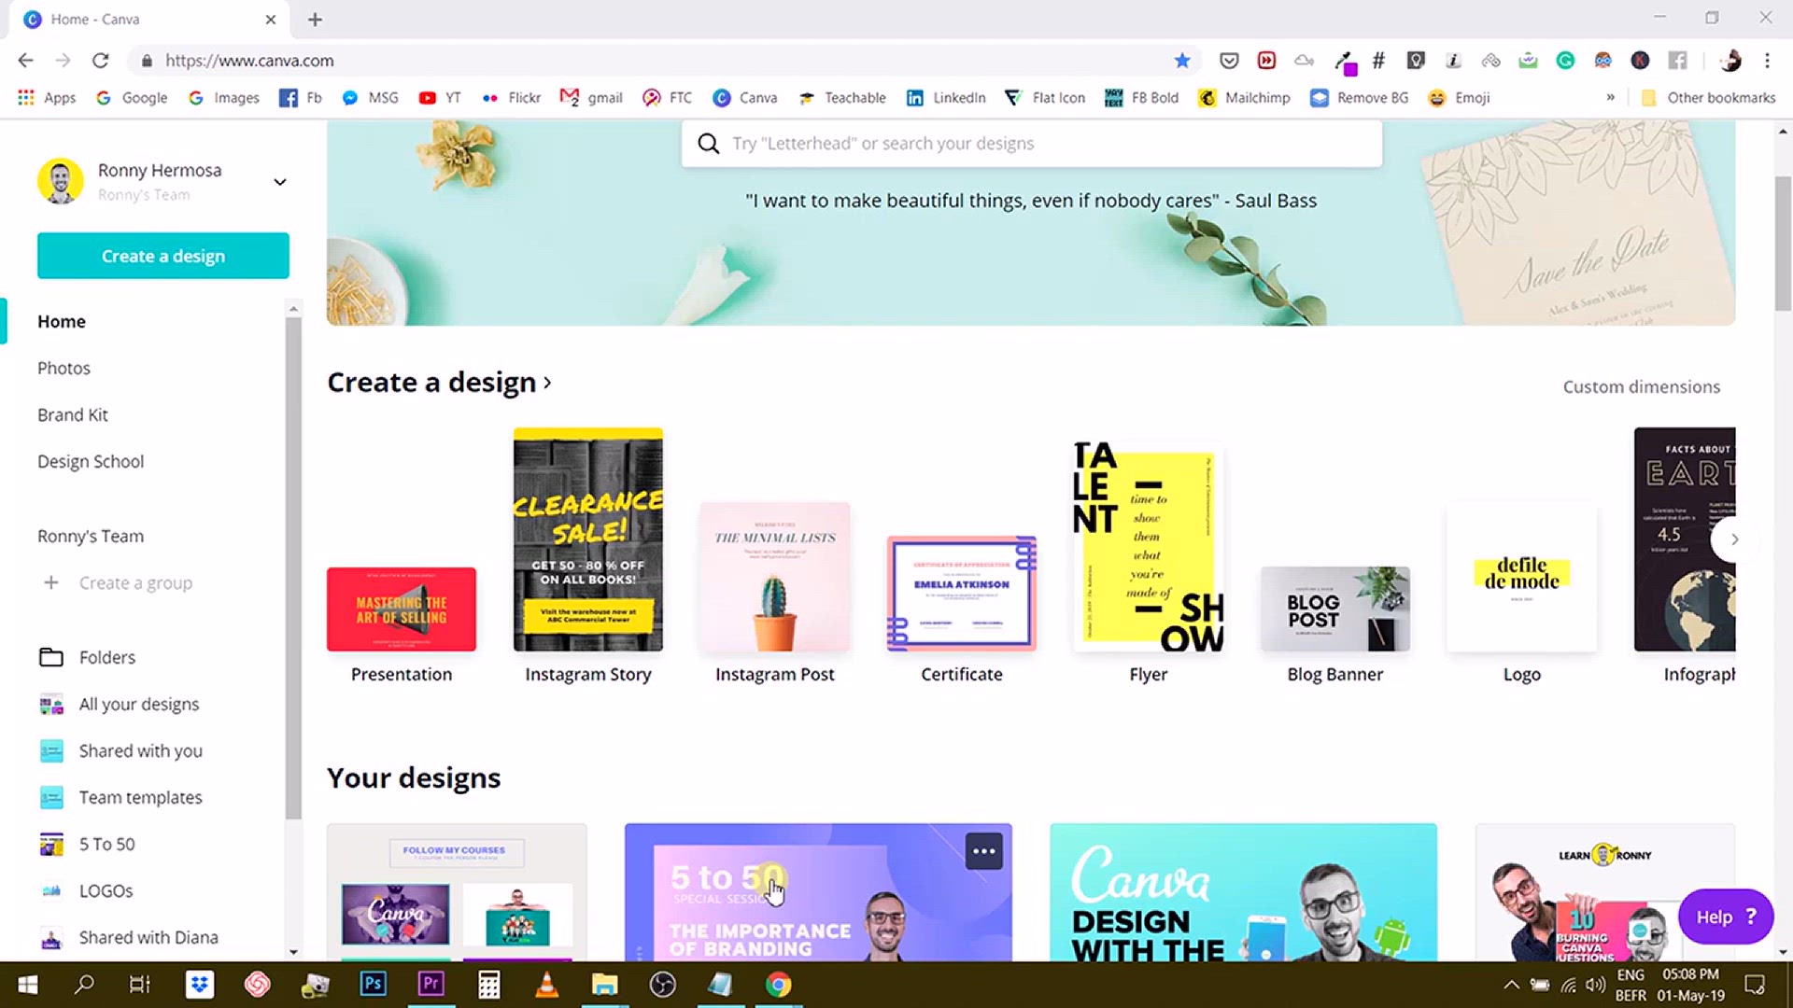Open Ronny's Team page

[91, 536]
